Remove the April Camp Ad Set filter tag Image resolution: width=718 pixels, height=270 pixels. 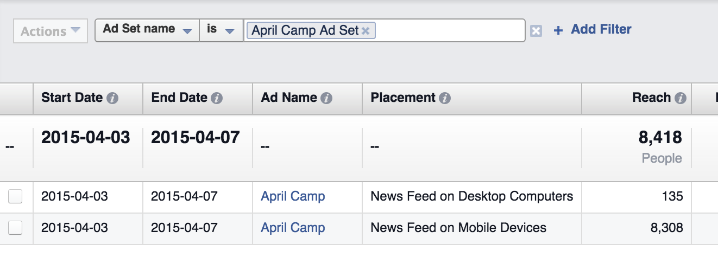pos(366,31)
